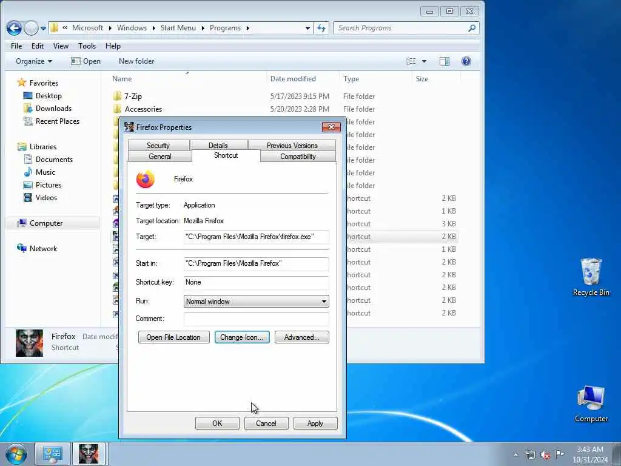Click the Shortcut key field
Viewport: 621px width, 466px height.
click(x=257, y=282)
